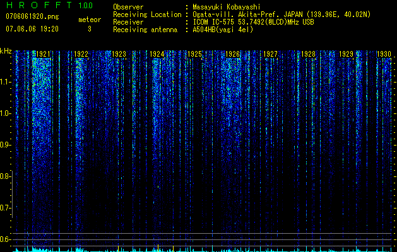Click observer name Masayuki Kobayashi
This screenshot has height=252, width=397.
pos(227,7)
